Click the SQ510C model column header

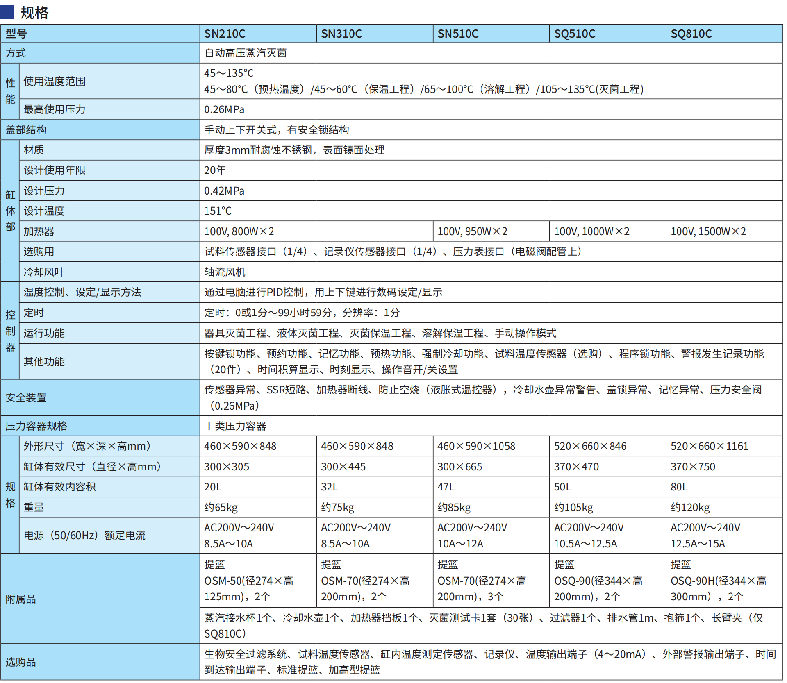[607, 34]
